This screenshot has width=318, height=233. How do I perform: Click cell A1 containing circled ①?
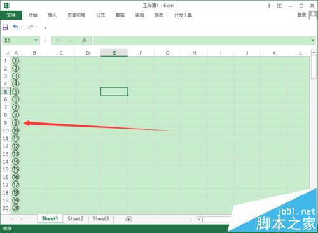click(16, 60)
